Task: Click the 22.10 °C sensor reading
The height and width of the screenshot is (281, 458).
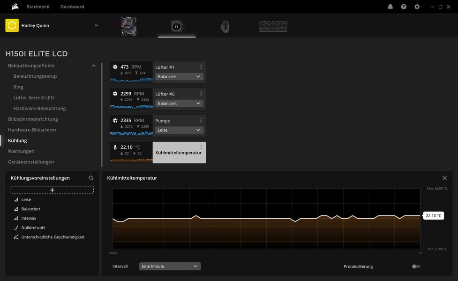Action: tap(130, 148)
